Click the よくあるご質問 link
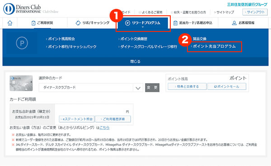 click(150, 13)
